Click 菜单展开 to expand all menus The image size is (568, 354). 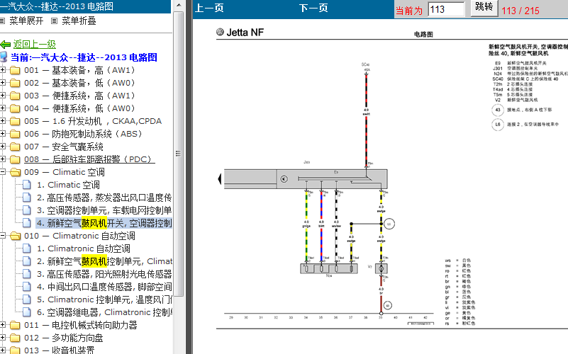tap(26, 21)
